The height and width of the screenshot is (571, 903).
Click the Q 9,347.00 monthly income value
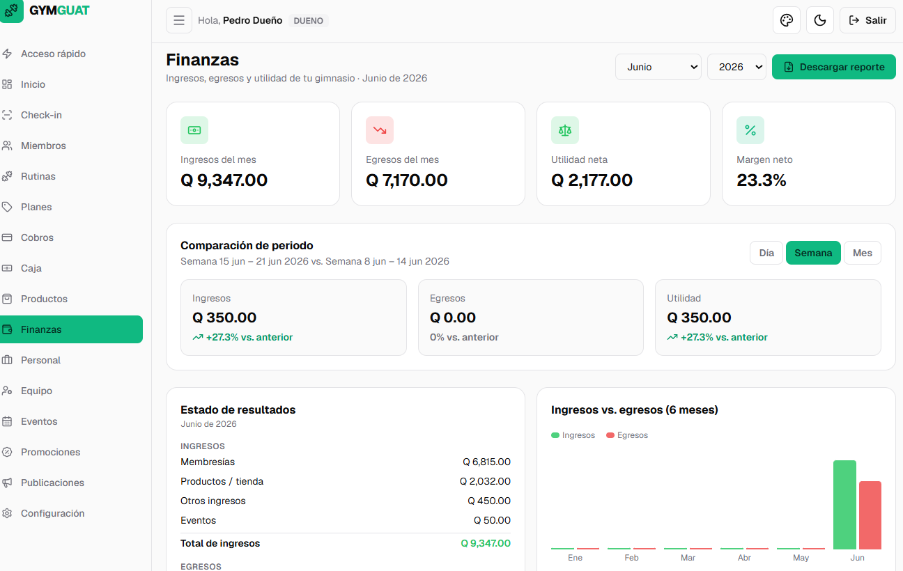[x=224, y=180]
